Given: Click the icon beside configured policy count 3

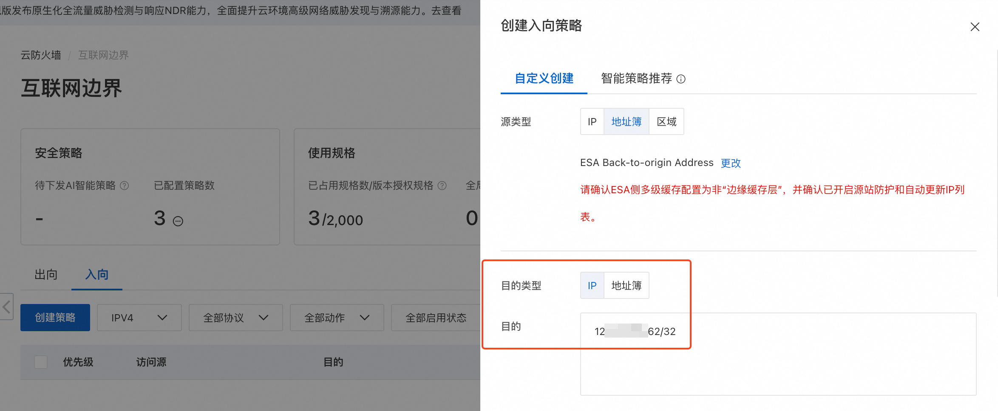Looking at the screenshot, I should [178, 221].
